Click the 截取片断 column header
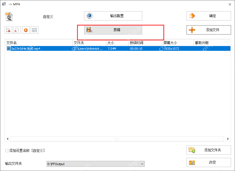Image resolution: width=235 pixels, height=171 pixels. (x=212, y=43)
